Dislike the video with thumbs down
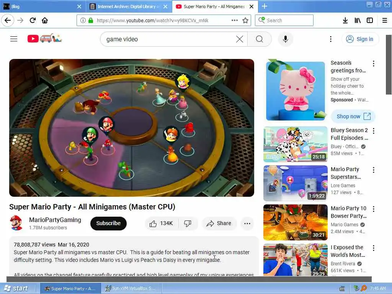 pyautogui.click(x=188, y=223)
